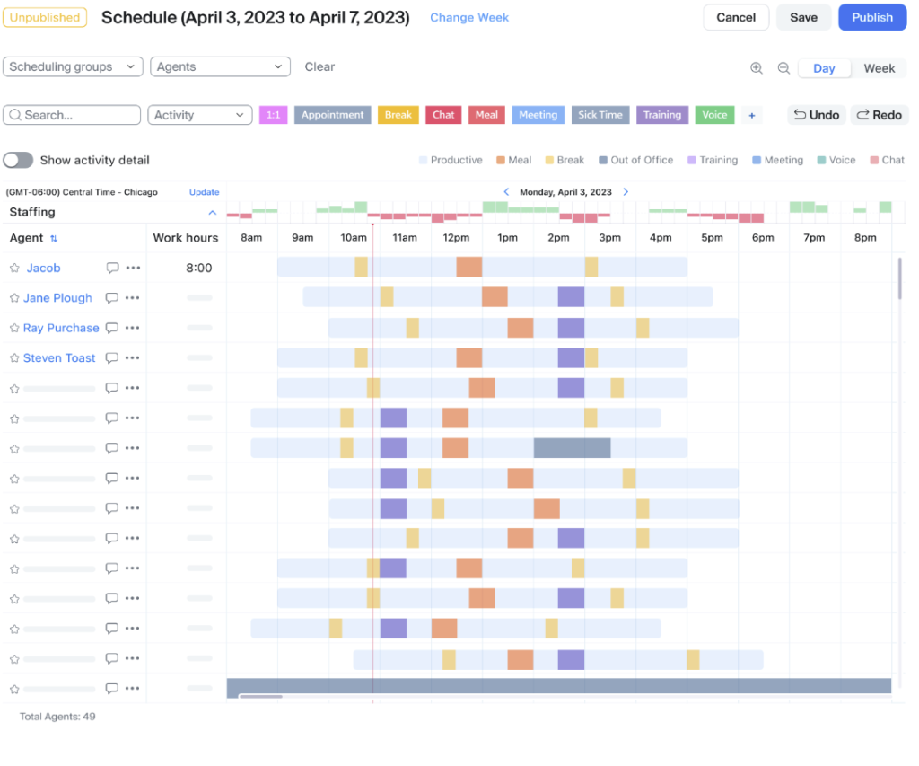Select the Day view tab

(824, 68)
